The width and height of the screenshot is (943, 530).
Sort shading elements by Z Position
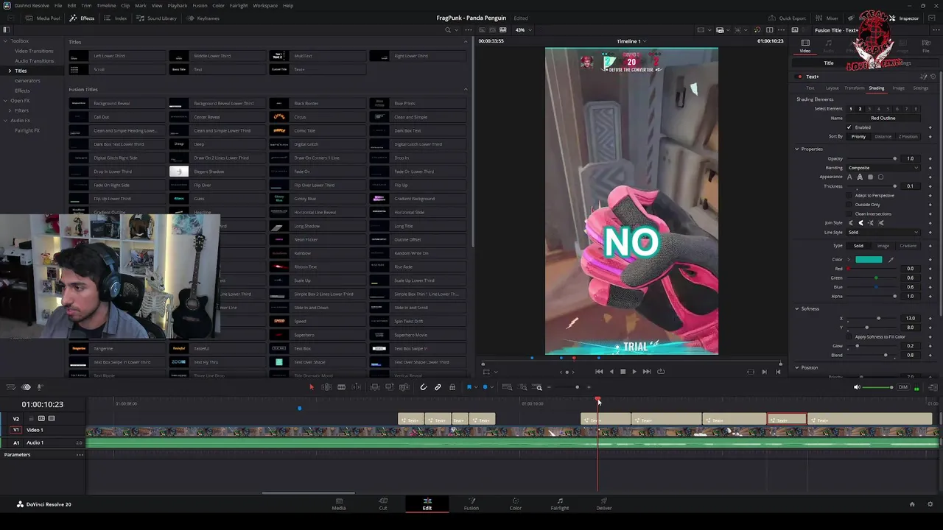click(908, 136)
